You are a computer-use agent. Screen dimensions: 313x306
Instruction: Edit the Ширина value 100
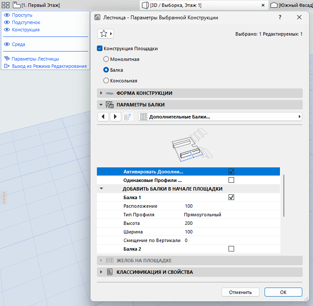(189, 232)
